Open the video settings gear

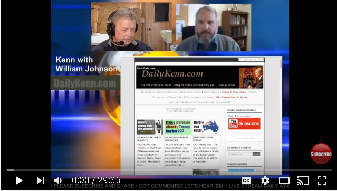265,180
